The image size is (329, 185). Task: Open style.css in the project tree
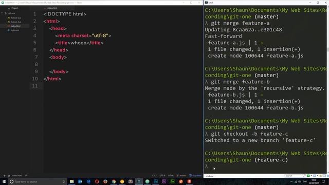(x=15, y=30)
